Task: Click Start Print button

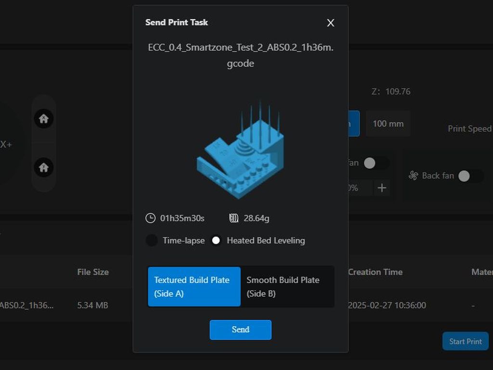Action: tap(466, 342)
